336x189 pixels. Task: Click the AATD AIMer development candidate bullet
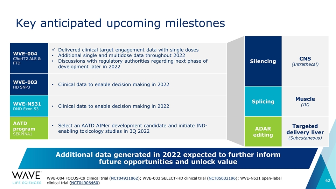click(x=133, y=128)
